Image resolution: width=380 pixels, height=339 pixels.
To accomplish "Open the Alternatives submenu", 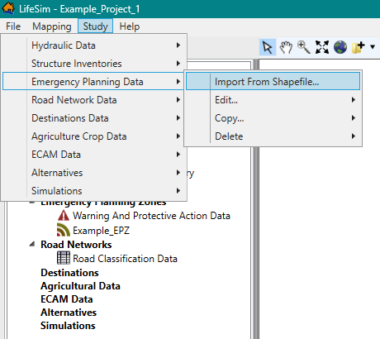I will (94, 173).
